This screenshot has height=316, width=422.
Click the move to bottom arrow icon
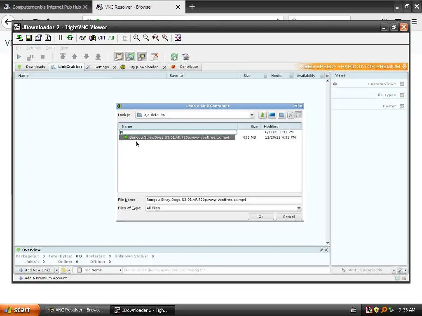point(98,56)
